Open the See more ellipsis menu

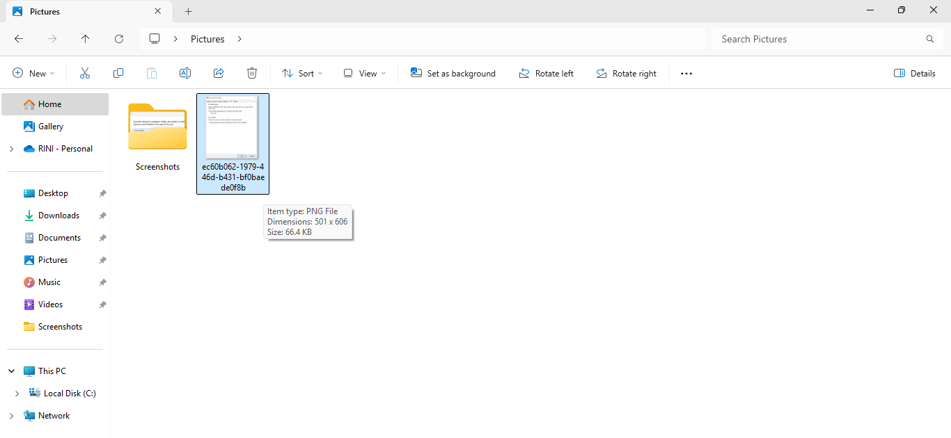686,73
